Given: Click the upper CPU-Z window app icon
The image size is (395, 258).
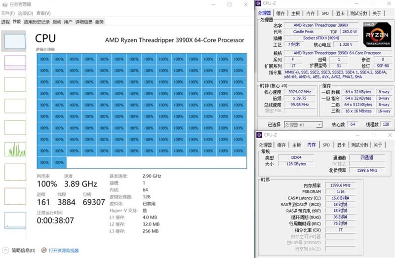Looking at the screenshot, I should tap(258, 3).
